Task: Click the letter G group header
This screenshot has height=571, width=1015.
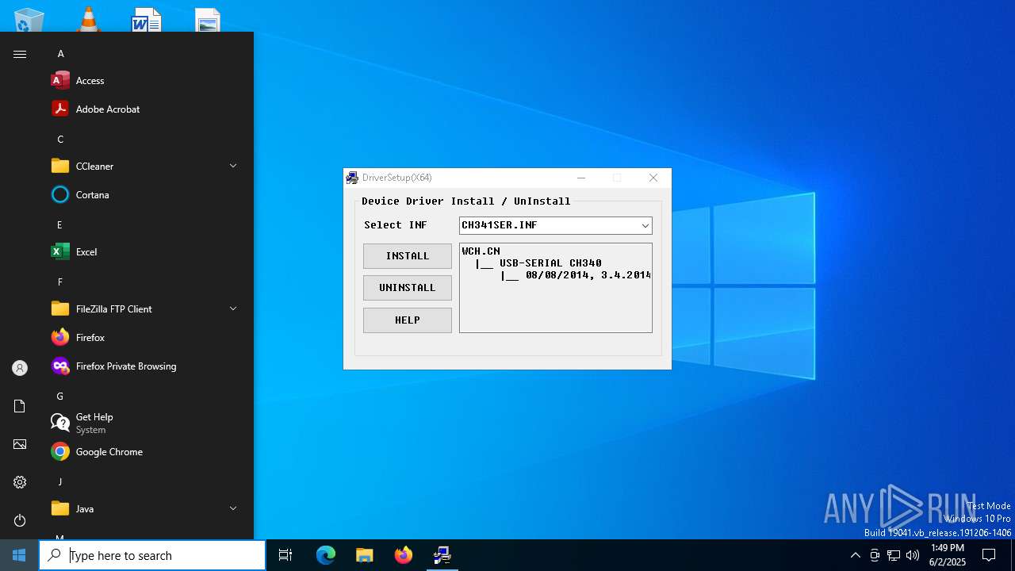Action: (x=59, y=397)
